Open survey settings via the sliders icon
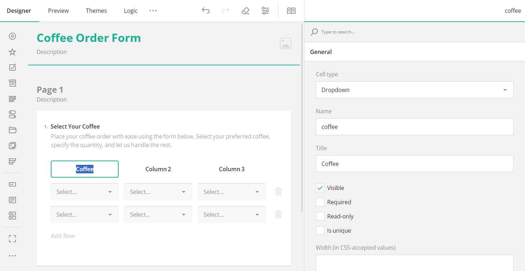 [x=265, y=11]
